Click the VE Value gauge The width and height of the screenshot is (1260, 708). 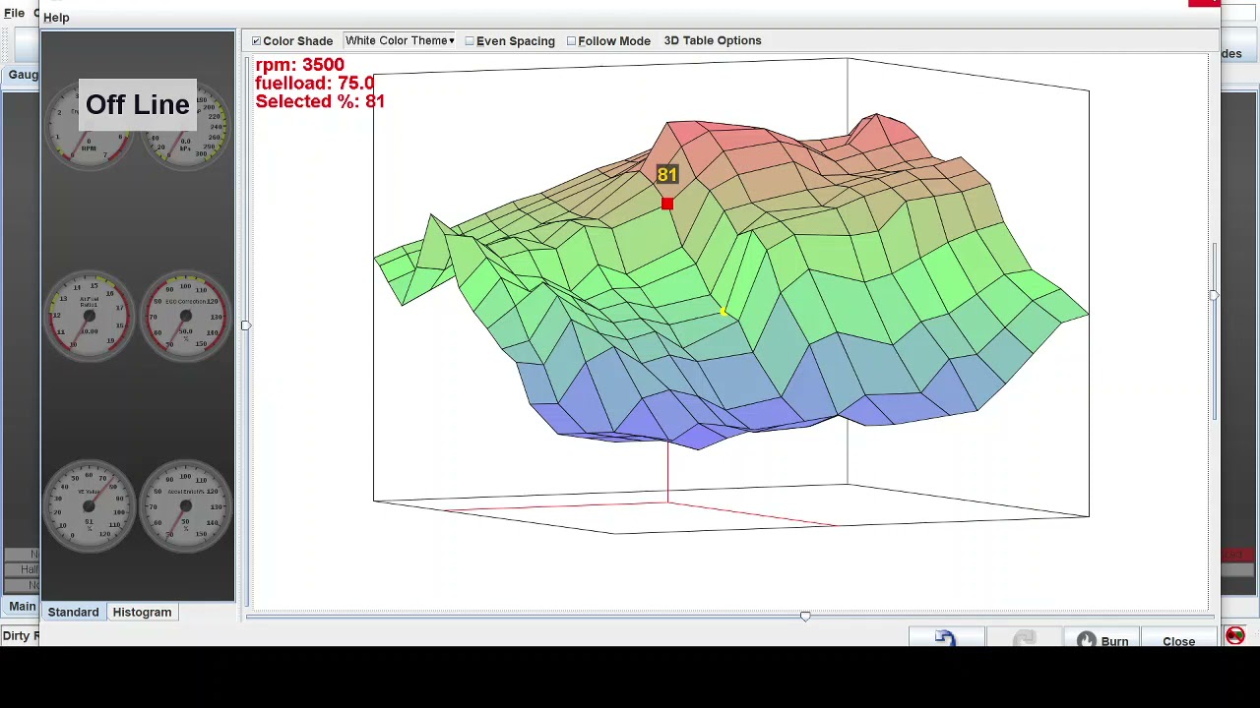tap(89, 505)
